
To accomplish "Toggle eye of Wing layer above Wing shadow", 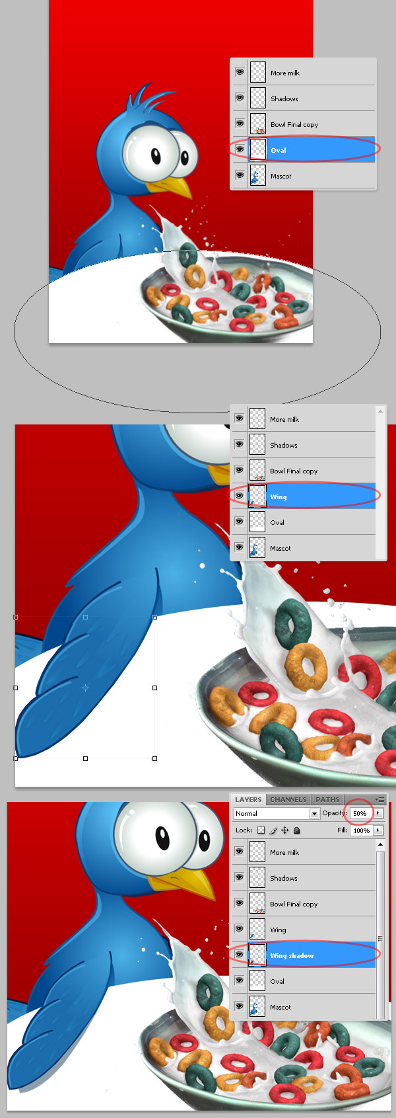I will [x=240, y=930].
